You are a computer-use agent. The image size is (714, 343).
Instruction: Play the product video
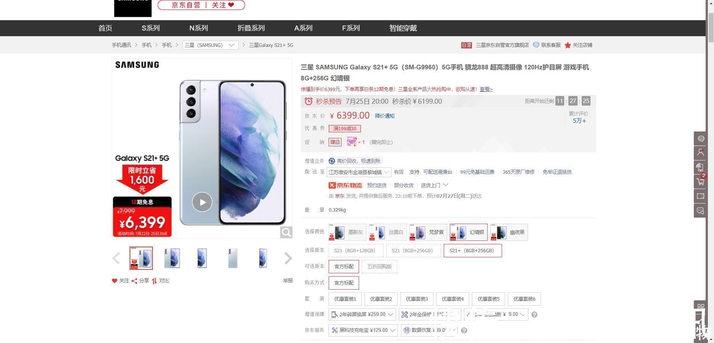202,202
